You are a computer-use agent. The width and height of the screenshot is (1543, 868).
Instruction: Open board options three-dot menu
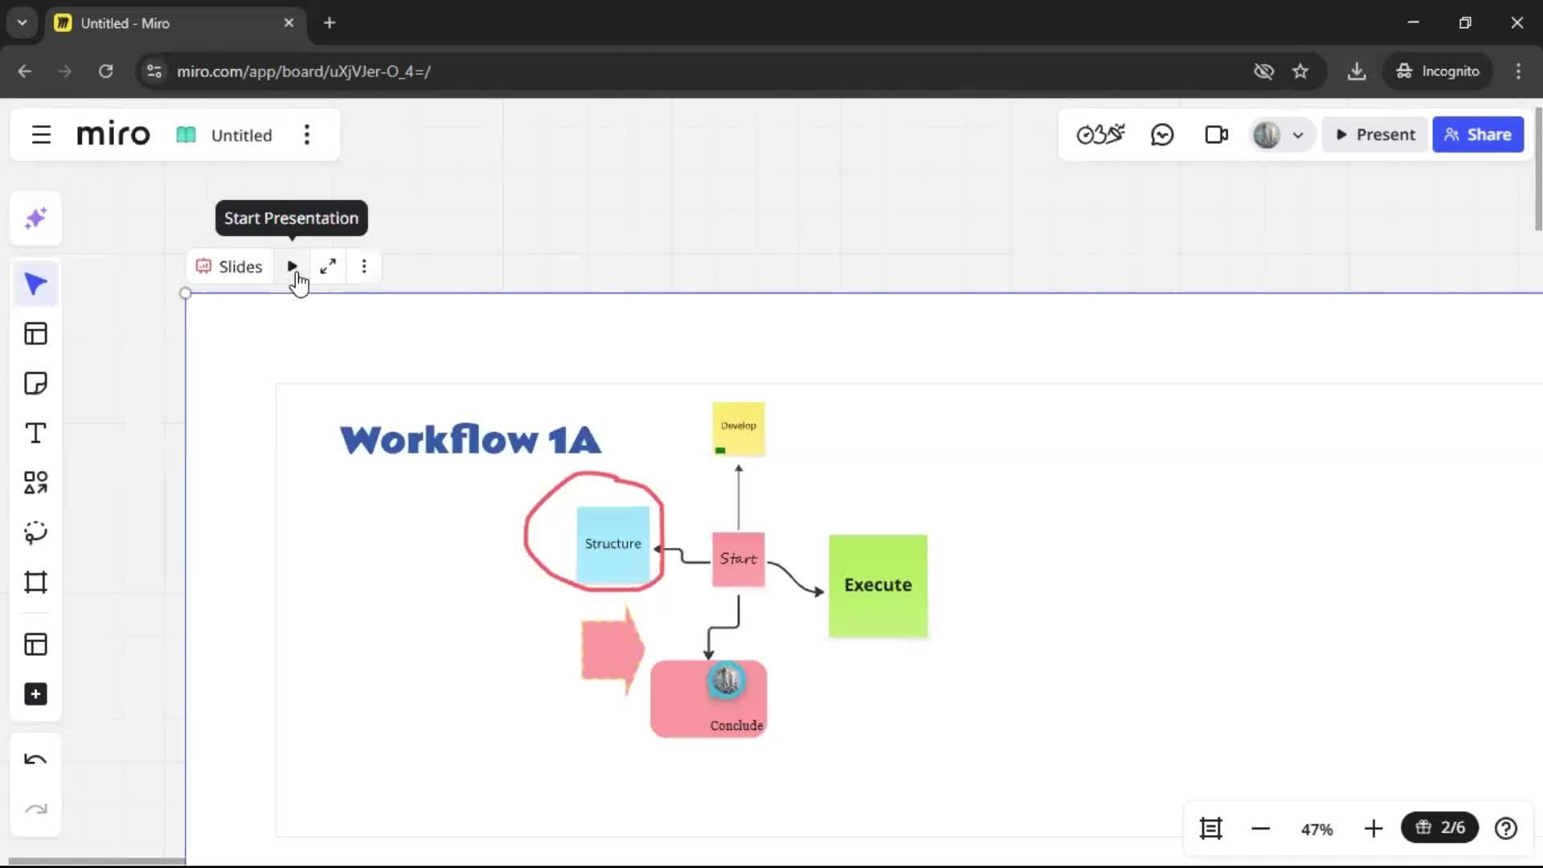coord(307,135)
